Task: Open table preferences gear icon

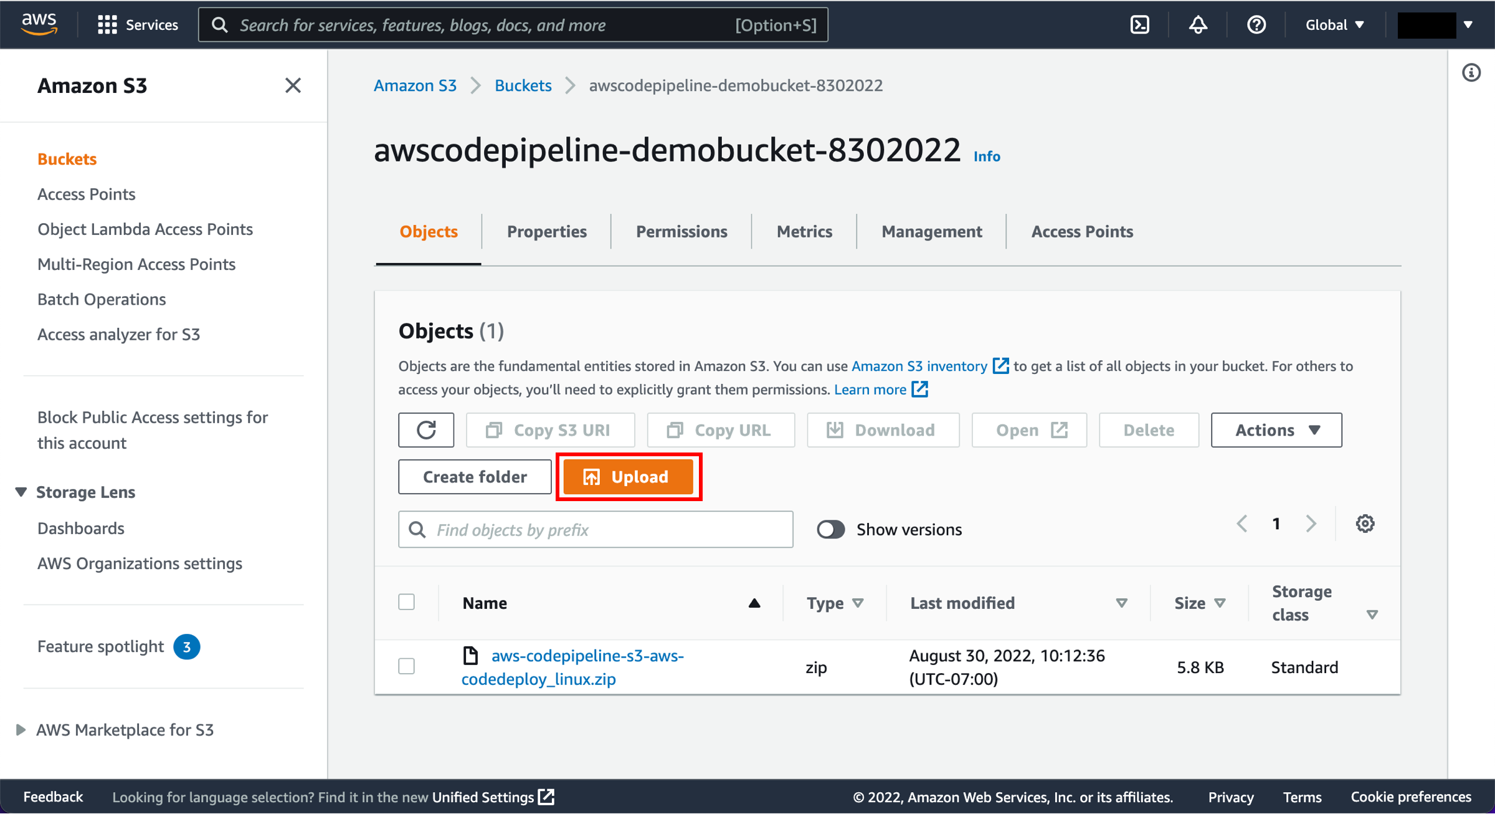Action: 1365,524
